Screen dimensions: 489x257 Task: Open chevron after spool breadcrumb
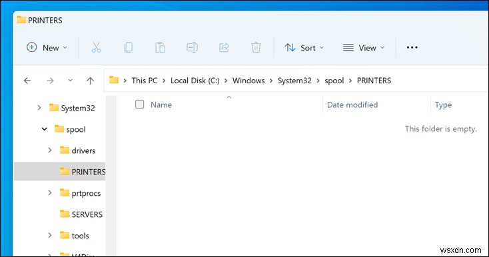point(350,81)
